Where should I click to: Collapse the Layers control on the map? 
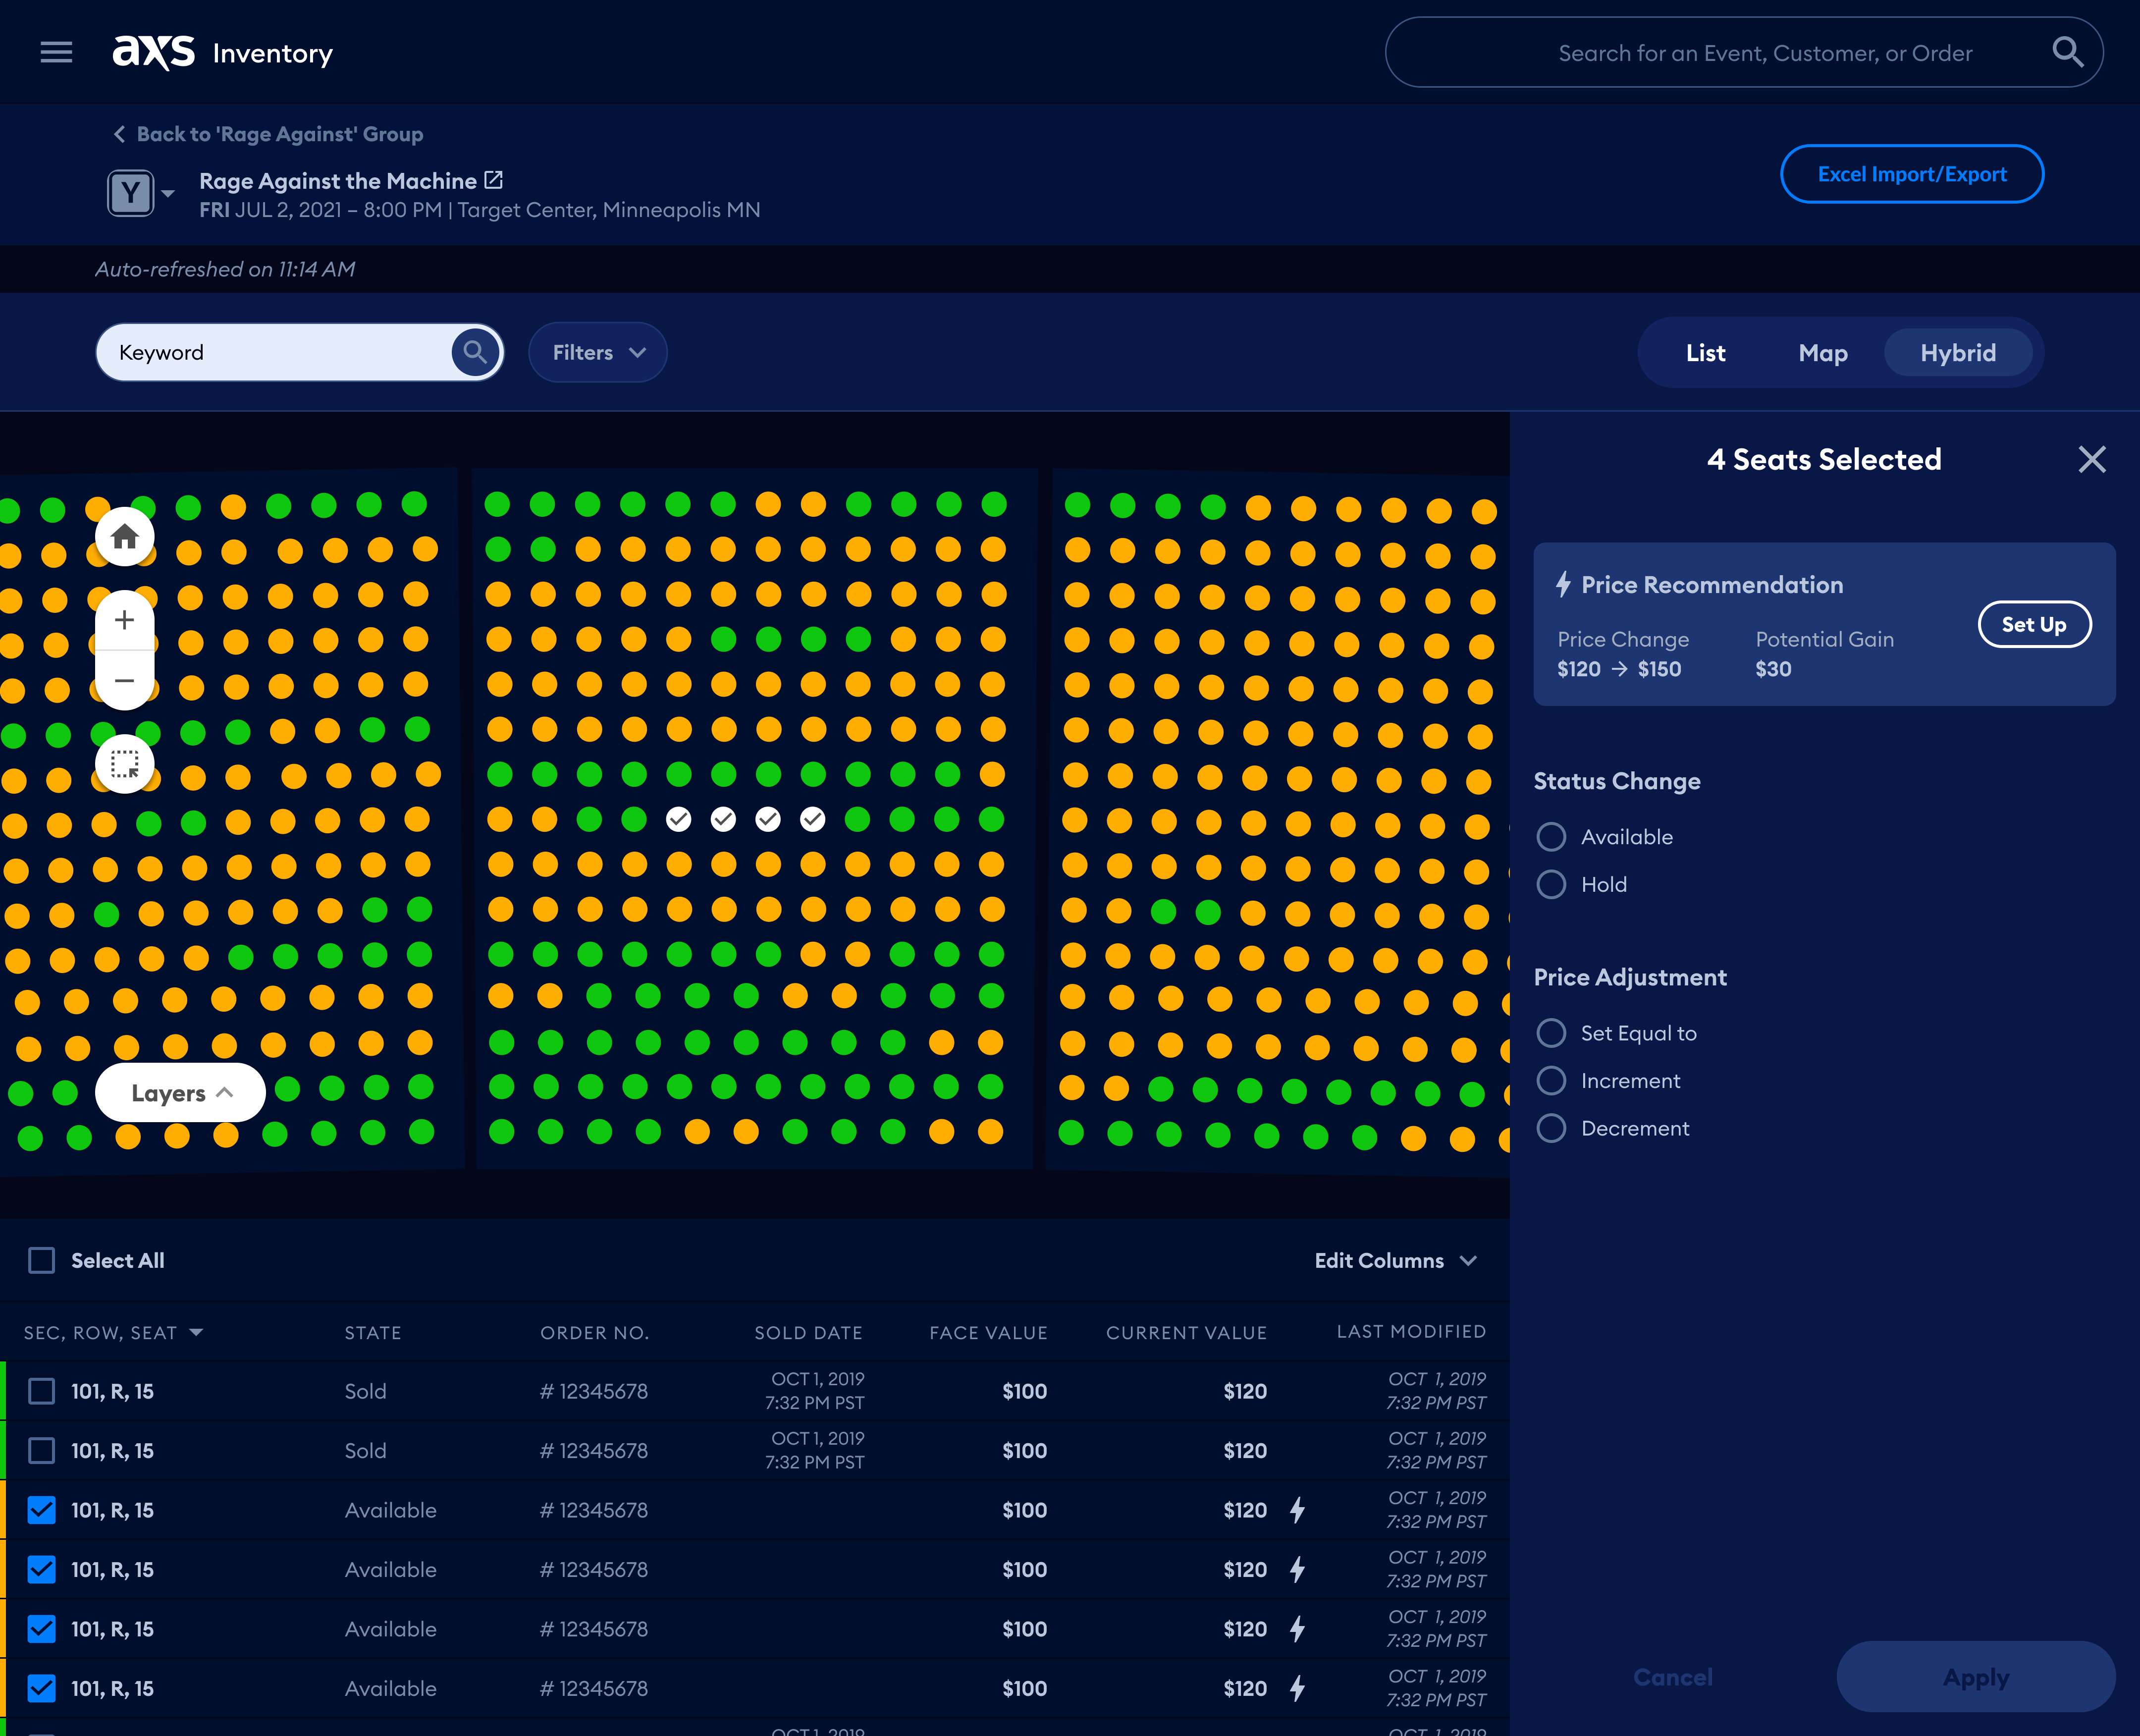[180, 1092]
